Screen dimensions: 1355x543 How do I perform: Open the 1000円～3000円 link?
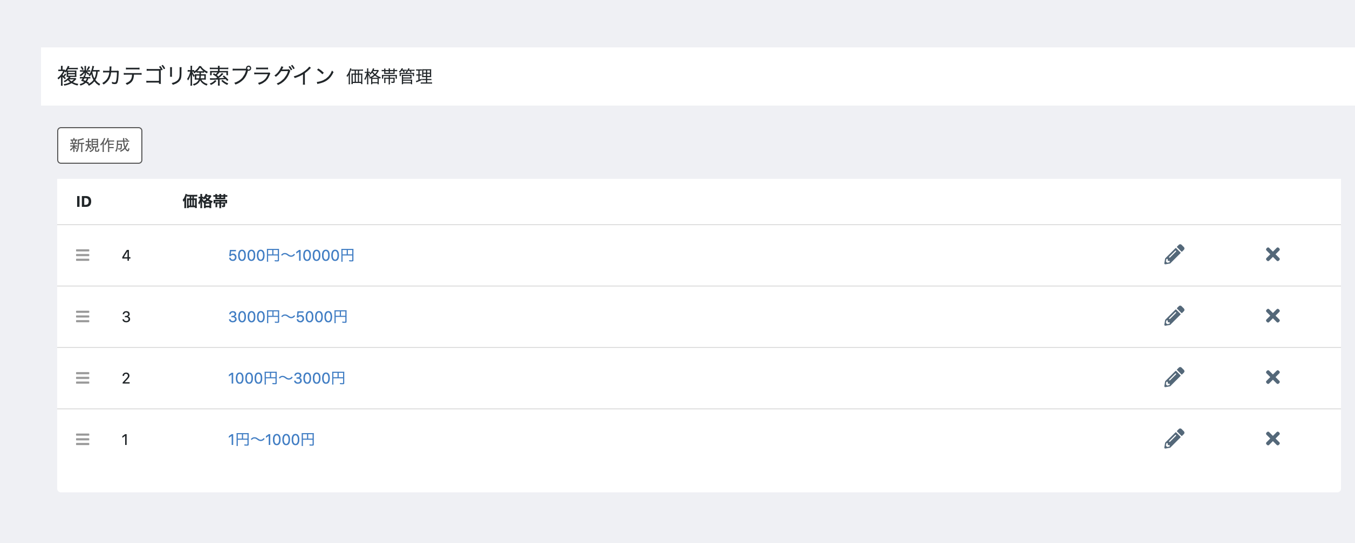pos(286,378)
